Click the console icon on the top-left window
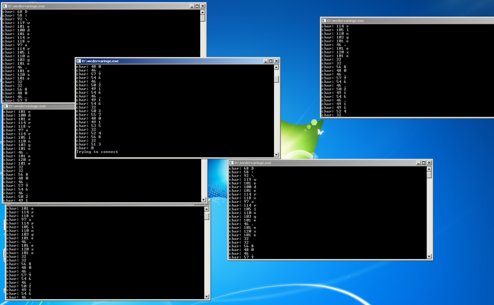 (x=6, y=6)
